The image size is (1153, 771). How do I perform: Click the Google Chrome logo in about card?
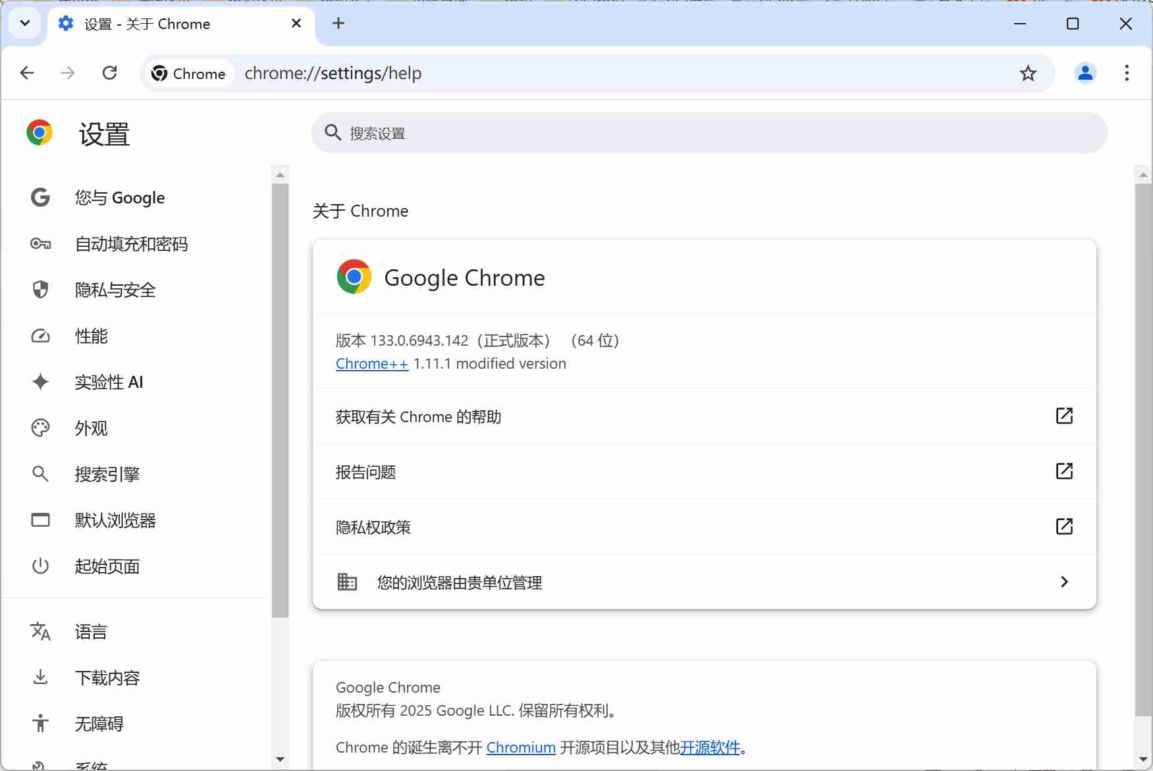tap(354, 277)
